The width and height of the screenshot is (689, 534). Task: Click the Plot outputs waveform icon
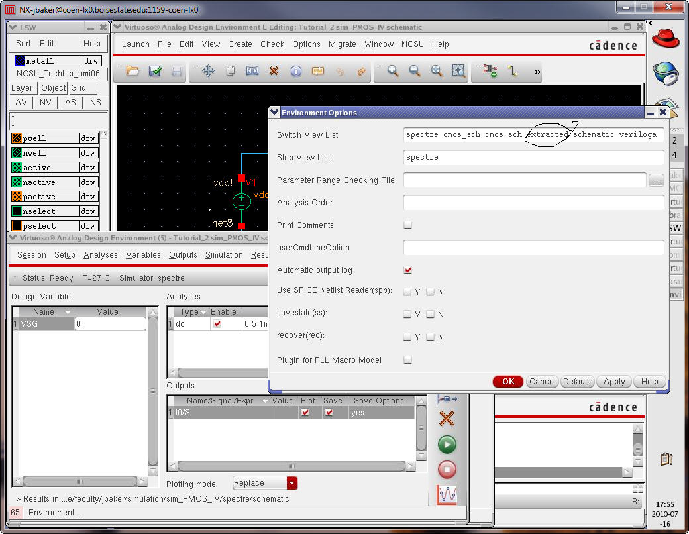pyautogui.click(x=447, y=495)
